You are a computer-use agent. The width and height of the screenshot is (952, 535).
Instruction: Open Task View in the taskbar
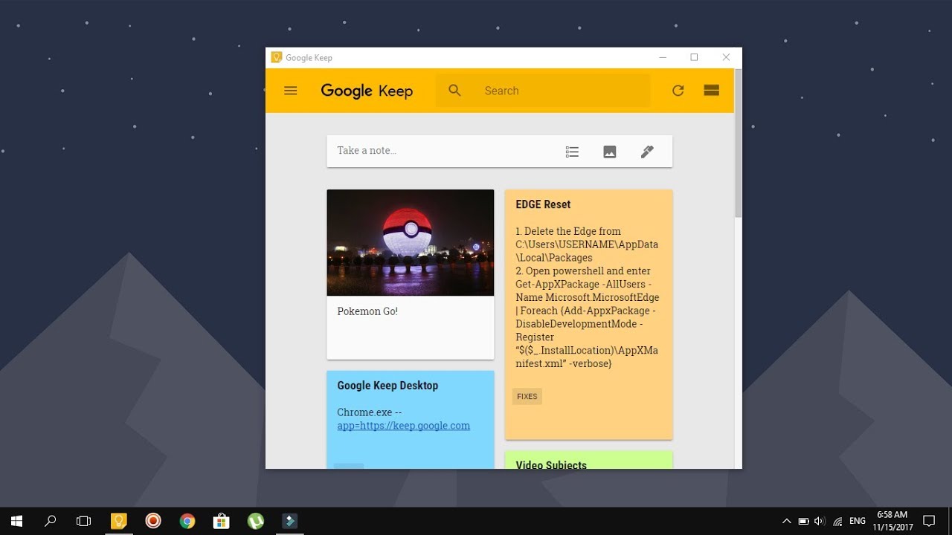pos(84,521)
